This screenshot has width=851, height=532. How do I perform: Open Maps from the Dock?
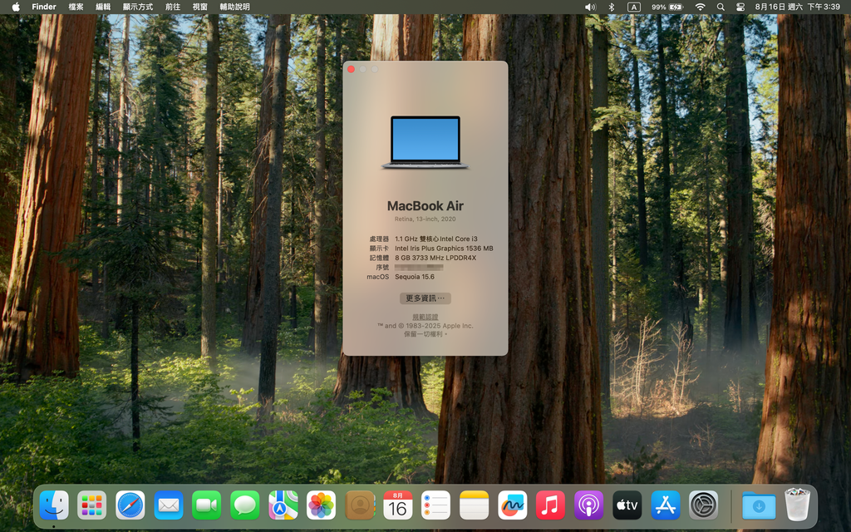coord(283,505)
